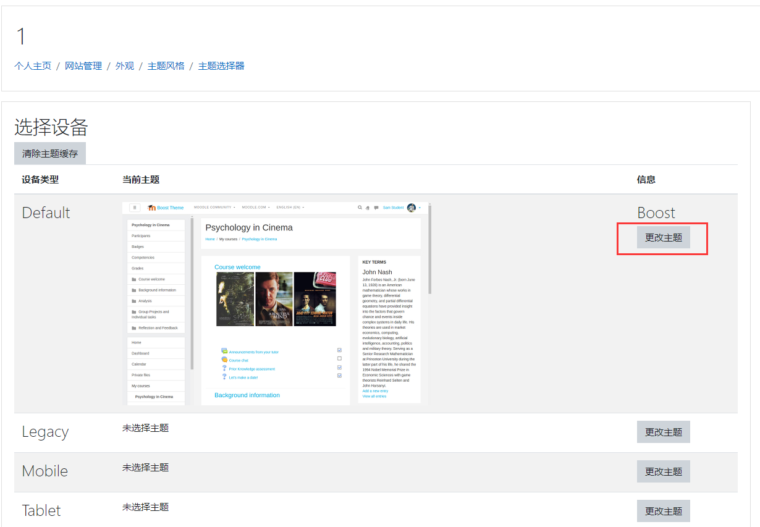The width and height of the screenshot is (760, 527).
Task: Open the 外观 breadcrumb link
Action: [x=125, y=66]
